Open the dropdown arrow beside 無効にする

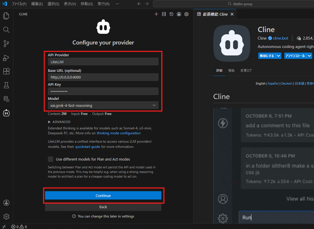click(x=278, y=56)
